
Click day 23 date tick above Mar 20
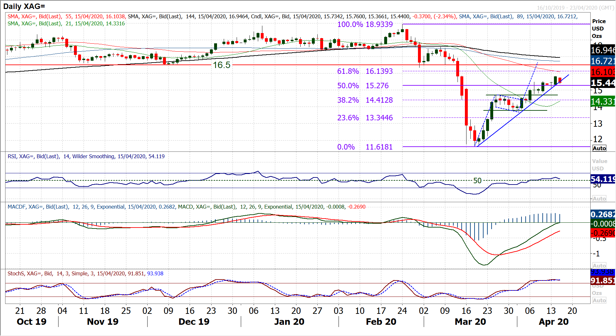tap(487, 311)
